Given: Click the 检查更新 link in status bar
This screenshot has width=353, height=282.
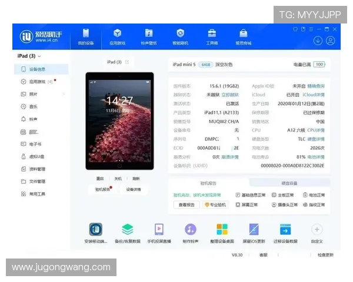Looking at the screenshot, I should coord(325,255).
